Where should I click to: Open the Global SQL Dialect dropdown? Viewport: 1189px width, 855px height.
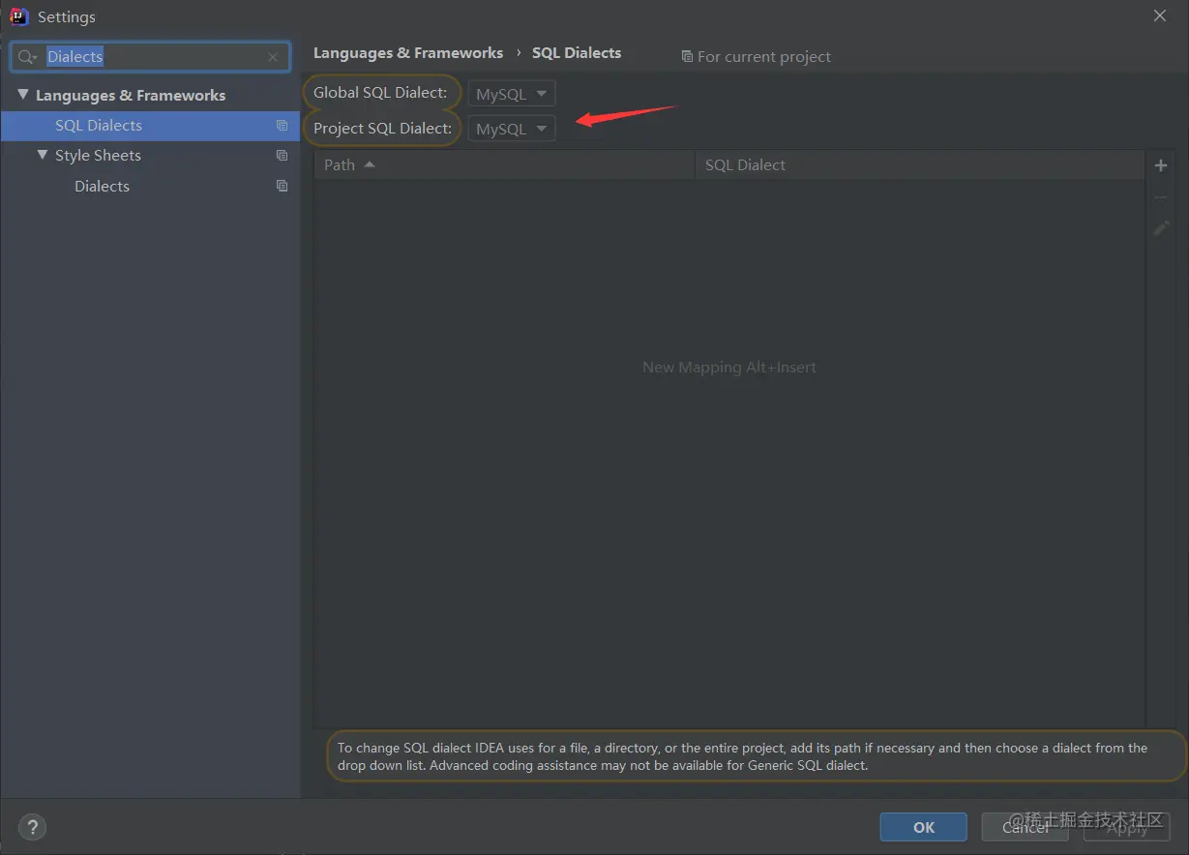pyautogui.click(x=512, y=94)
